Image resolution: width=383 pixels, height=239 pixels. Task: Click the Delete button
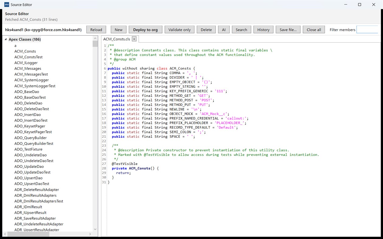click(206, 29)
